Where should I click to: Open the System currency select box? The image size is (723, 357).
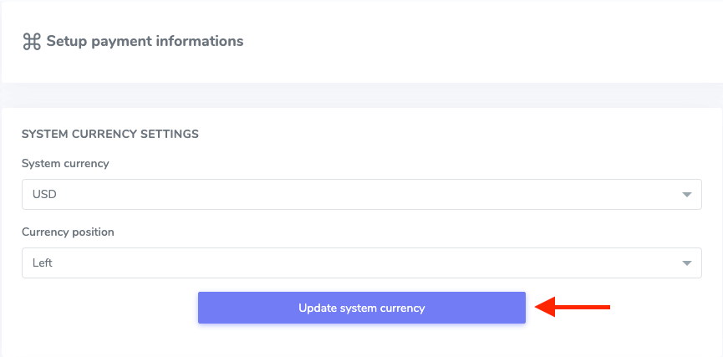tap(361, 195)
